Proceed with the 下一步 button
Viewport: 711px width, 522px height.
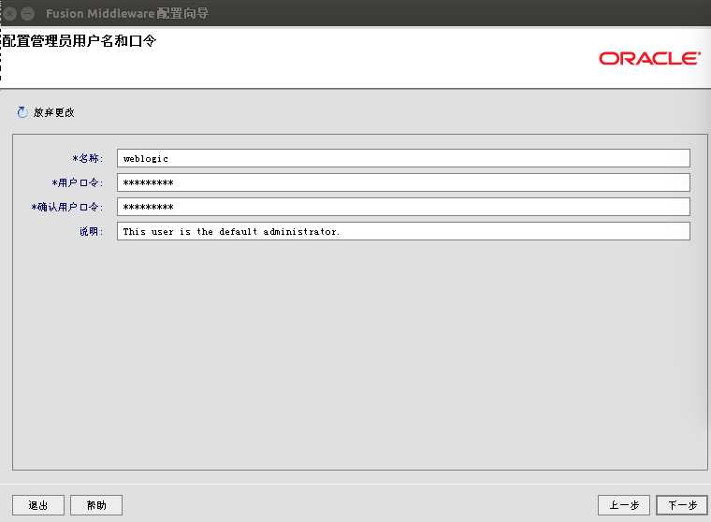tap(682, 505)
